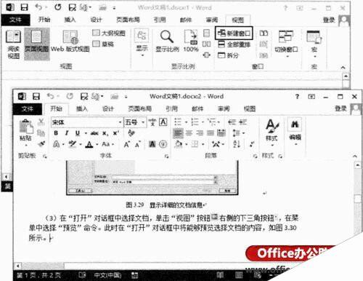Open View tab in front window
363x281 pixels.
click(250, 108)
